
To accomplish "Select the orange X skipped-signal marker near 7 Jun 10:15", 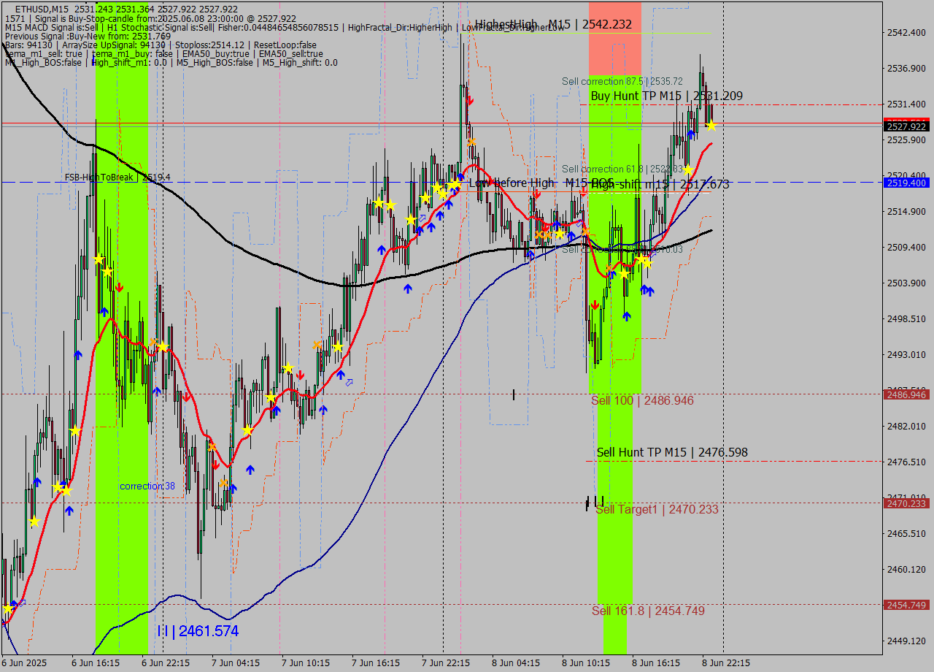I will 317,345.
